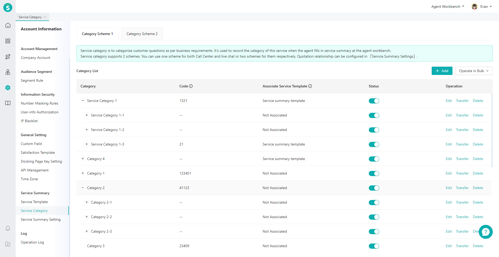499x257 pixels.
Task: Click code value 123451
Action: [x=185, y=173]
